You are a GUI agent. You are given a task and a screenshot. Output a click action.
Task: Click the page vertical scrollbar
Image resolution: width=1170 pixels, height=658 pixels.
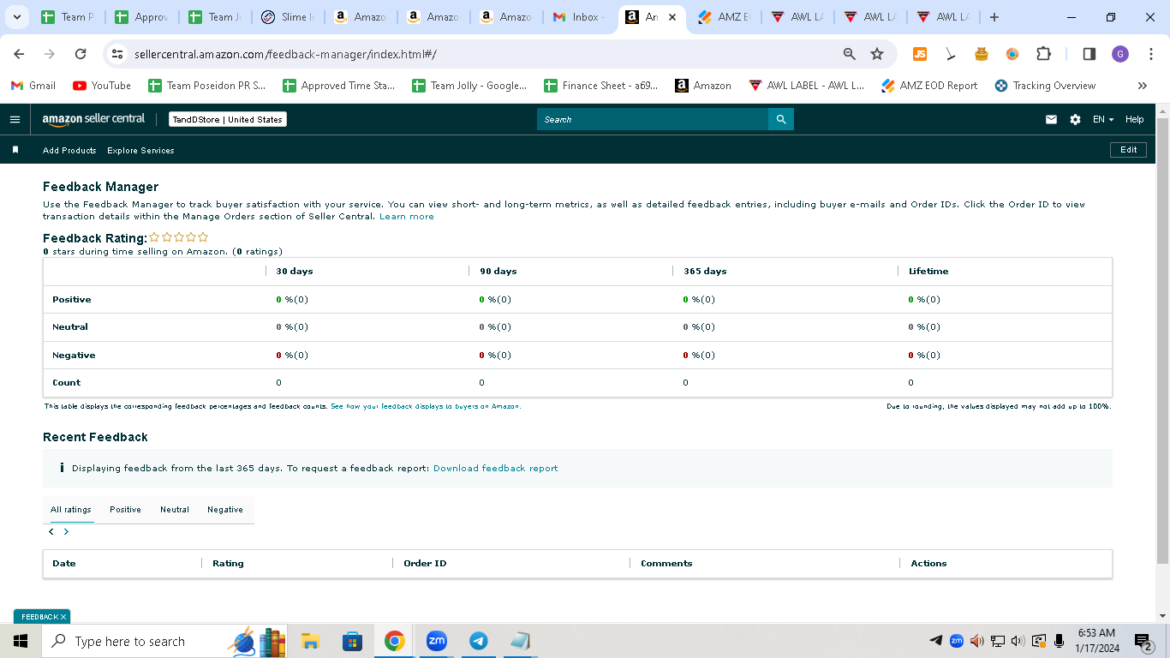[1162, 343]
